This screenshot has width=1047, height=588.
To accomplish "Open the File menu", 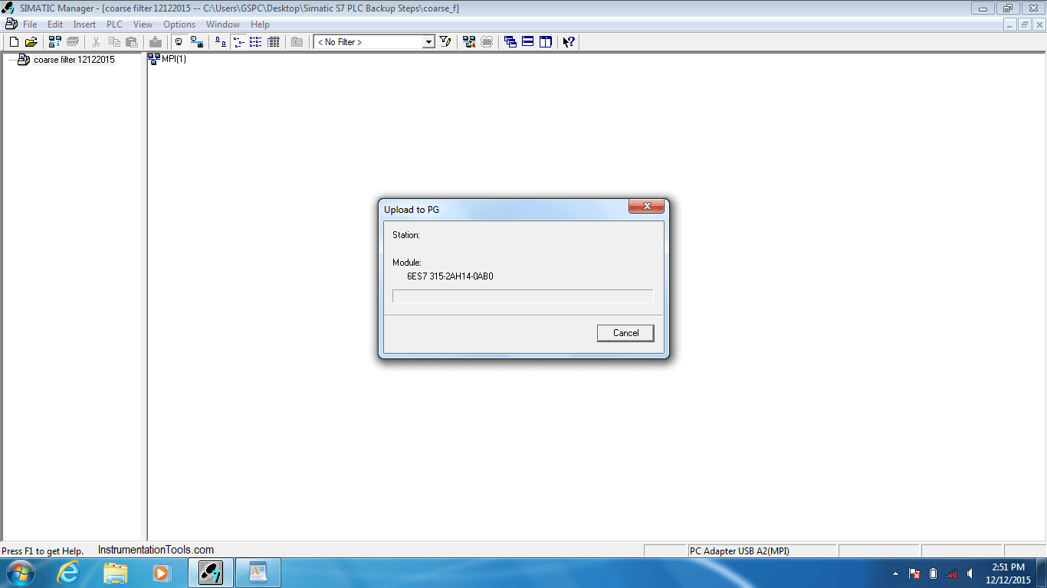I will [x=30, y=24].
